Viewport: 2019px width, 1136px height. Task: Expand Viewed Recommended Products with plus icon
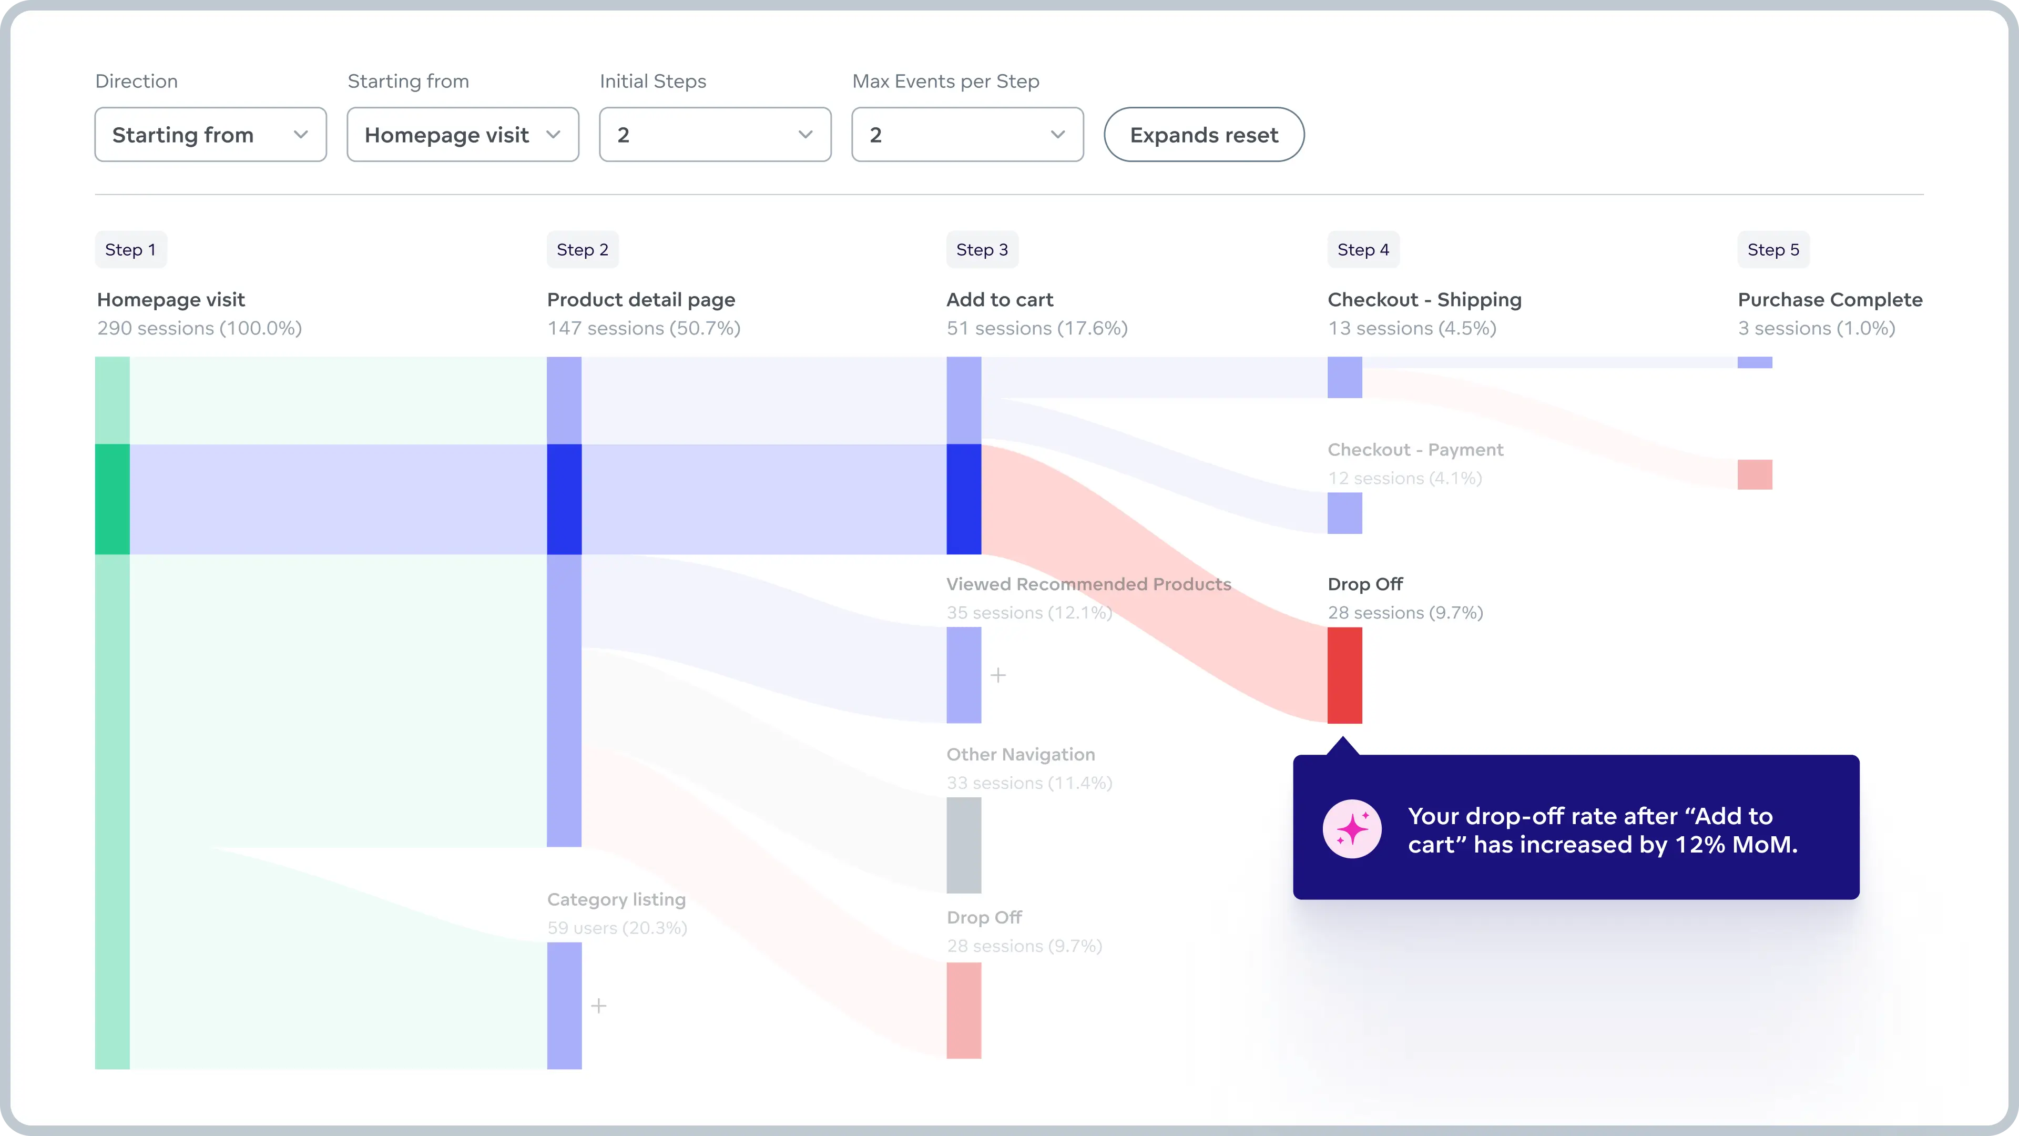click(998, 675)
